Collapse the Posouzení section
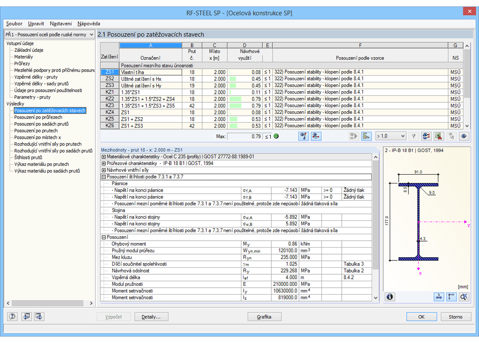The width and height of the screenshot is (479, 343). (x=104, y=237)
